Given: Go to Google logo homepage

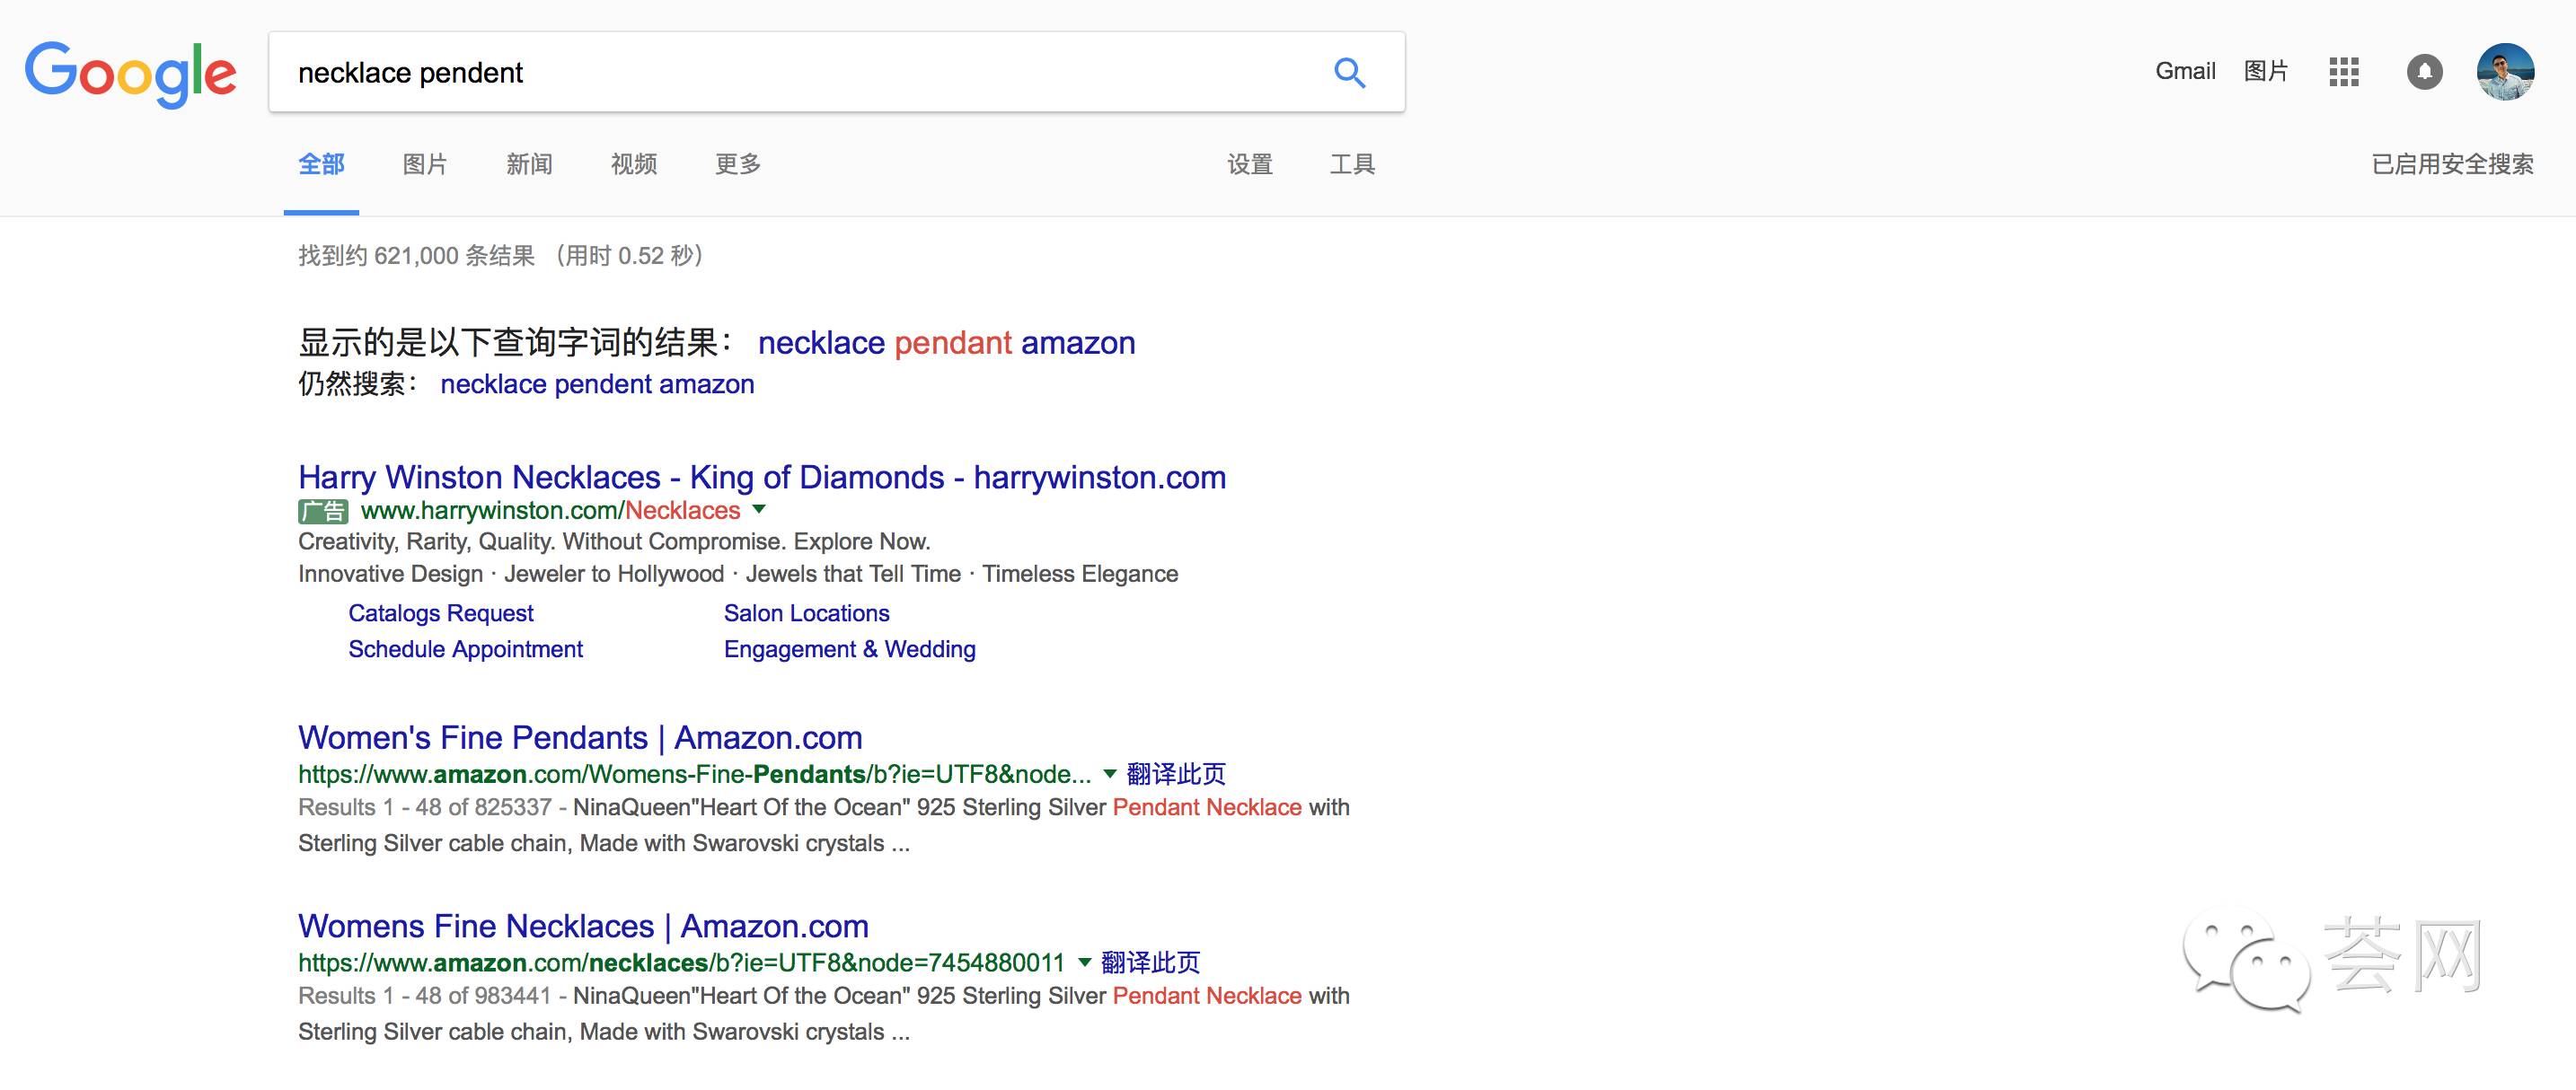Looking at the screenshot, I should coord(131,74).
